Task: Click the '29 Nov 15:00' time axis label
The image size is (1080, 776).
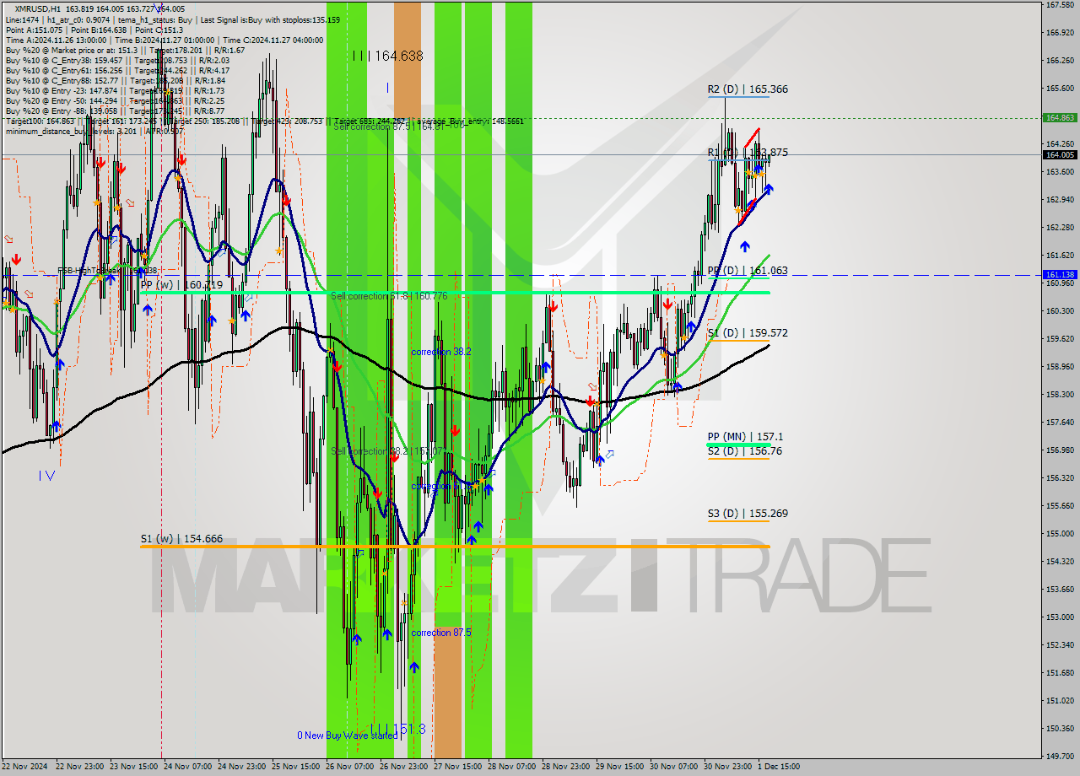Action: (619, 767)
